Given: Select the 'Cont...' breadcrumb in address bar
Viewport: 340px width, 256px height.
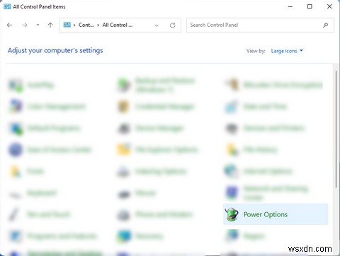Looking at the screenshot, I should tap(86, 25).
